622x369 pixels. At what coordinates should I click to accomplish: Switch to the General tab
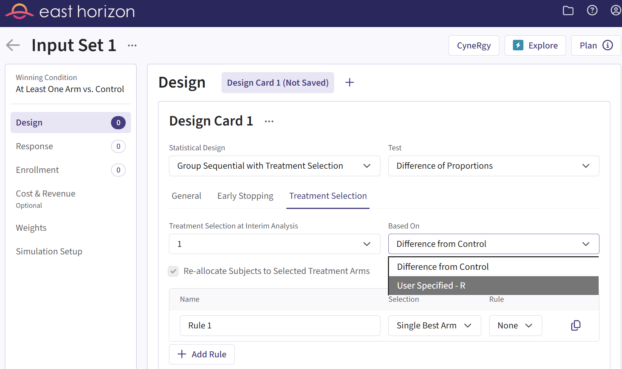pyautogui.click(x=186, y=196)
